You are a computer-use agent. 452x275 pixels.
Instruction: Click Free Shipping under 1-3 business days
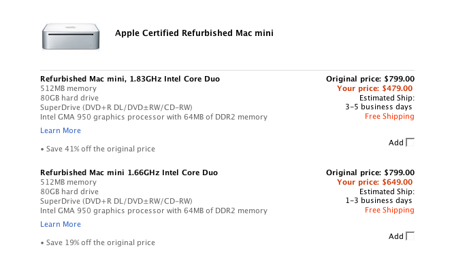[389, 210]
